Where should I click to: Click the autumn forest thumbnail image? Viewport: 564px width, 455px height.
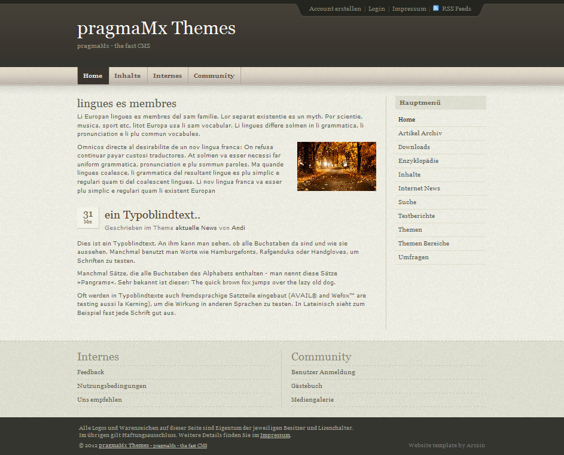[x=336, y=166]
